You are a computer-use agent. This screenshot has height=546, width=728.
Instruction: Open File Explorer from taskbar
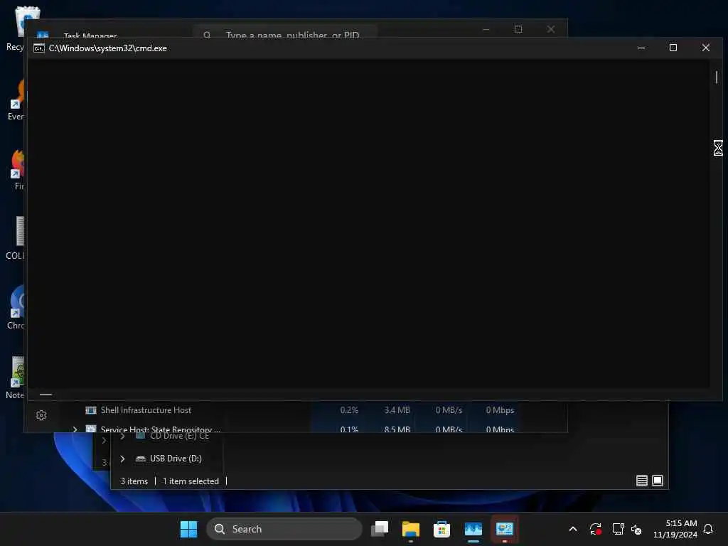[411, 529]
